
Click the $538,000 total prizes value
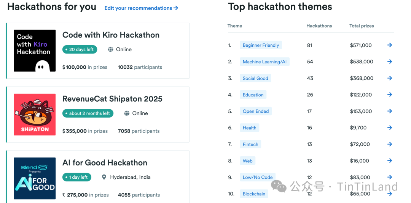tap(362, 61)
